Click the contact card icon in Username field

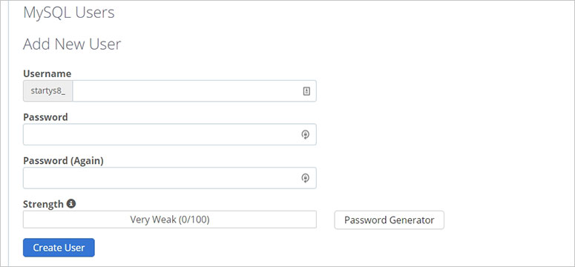pyautogui.click(x=306, y=91)
